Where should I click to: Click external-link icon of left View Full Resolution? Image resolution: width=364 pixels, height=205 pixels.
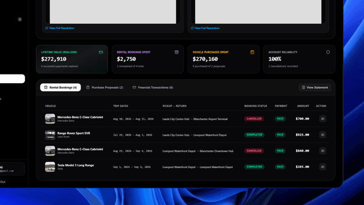coord(47,28)
